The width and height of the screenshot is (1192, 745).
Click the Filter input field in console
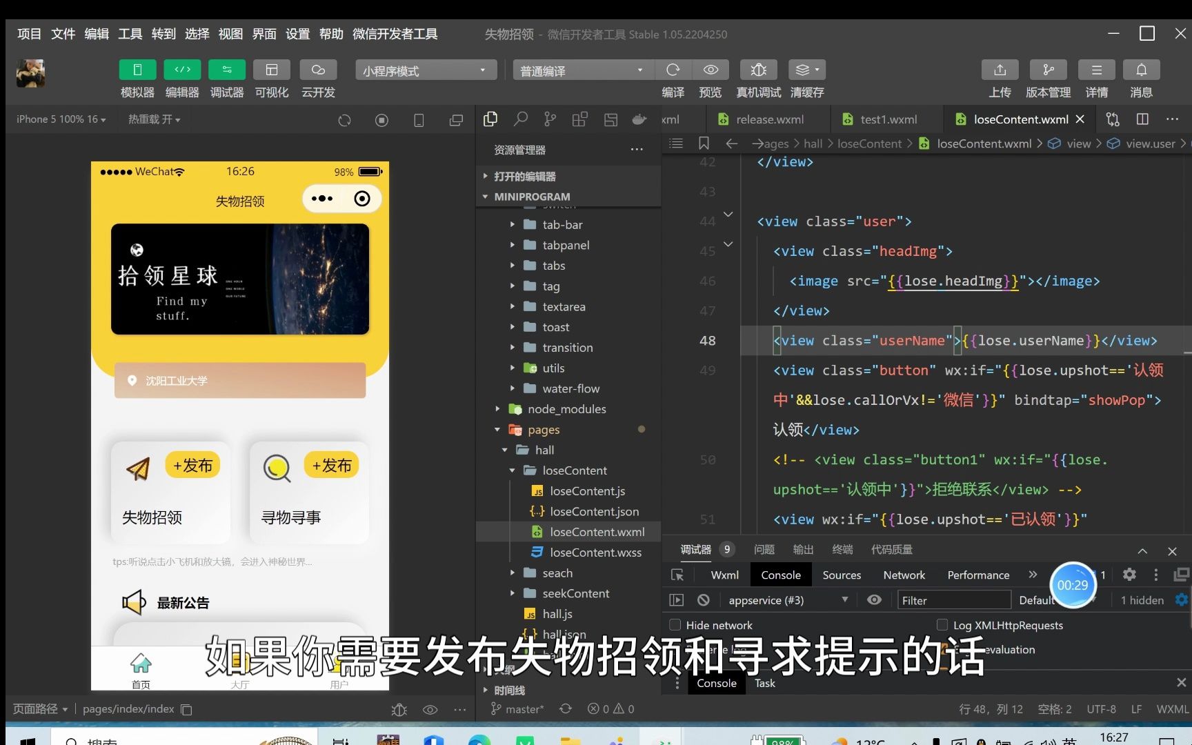coord(954,599)
